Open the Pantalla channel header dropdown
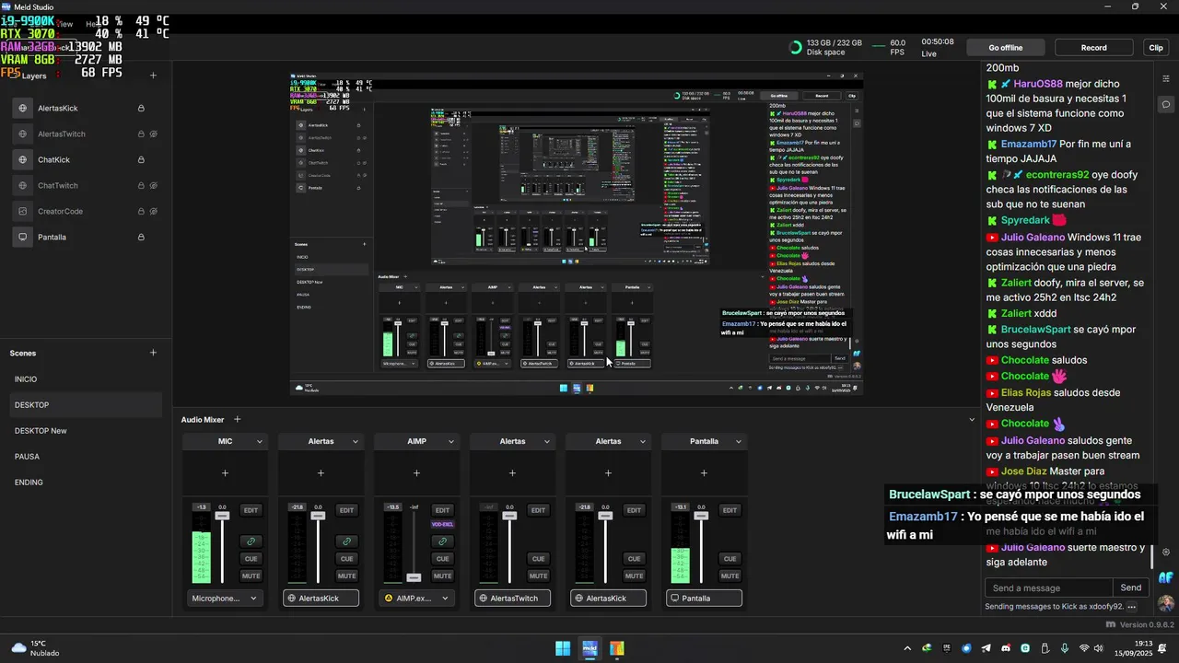Screen dimensions: 1179x663 pyautogui.click(x=738, y=442)
